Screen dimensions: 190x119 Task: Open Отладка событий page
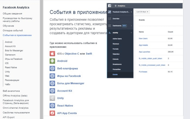pyautogui.click(x=13, y=30)
